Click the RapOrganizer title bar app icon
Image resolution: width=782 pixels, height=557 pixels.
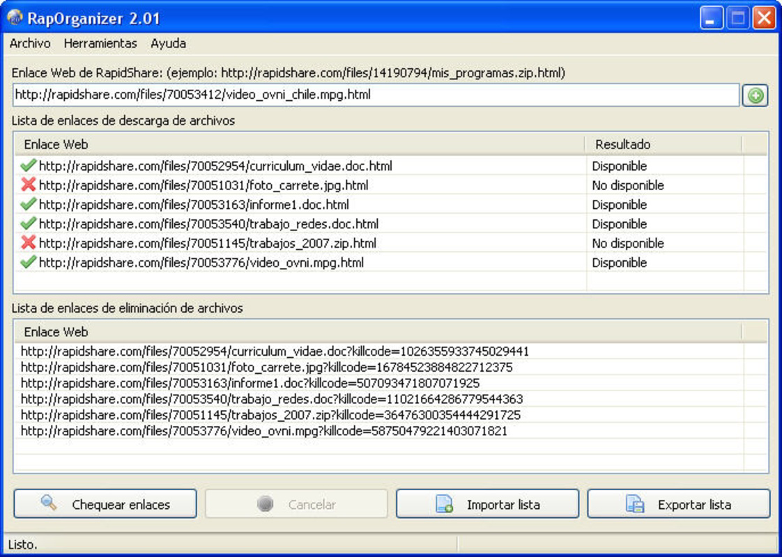point(15,18)
